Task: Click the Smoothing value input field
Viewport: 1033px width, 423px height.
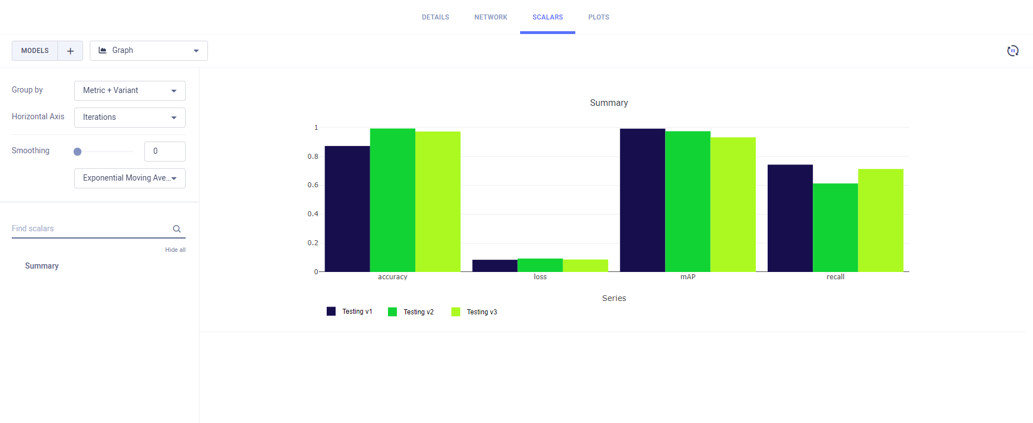Action: pyautogui.click(x=164, y=152)
